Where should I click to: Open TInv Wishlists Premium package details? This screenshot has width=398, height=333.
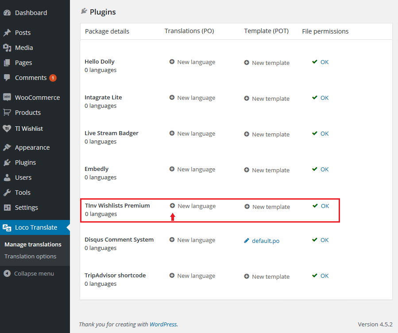tap(117, 206)
